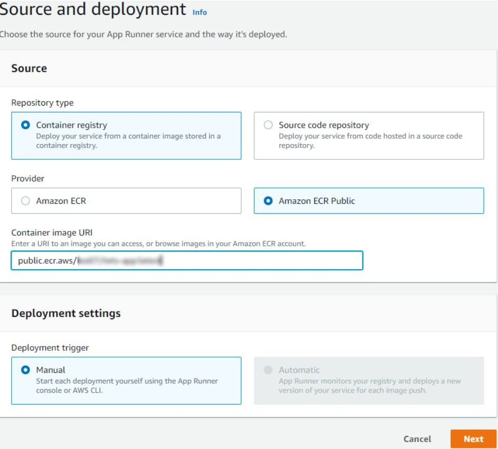Pick the Amazon ECR Public radio button
The width and height of the screenshot is (498, 449).
268,201
